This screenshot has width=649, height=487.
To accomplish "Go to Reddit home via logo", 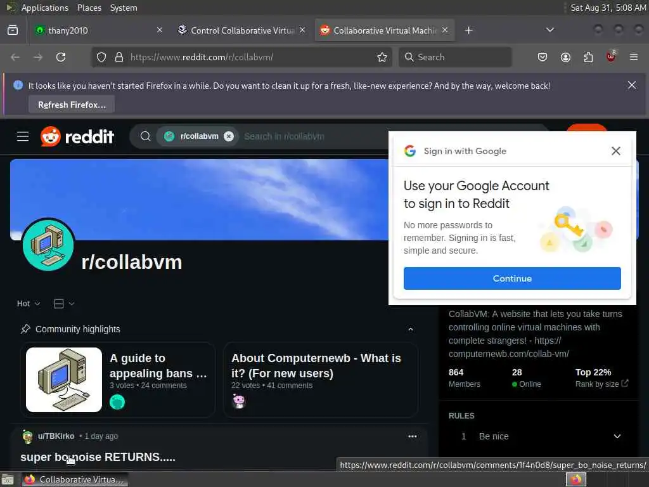I will pyautogui.click(x=77, y=136).
